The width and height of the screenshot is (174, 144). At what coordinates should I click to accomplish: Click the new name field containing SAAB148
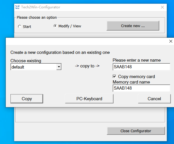141,67
